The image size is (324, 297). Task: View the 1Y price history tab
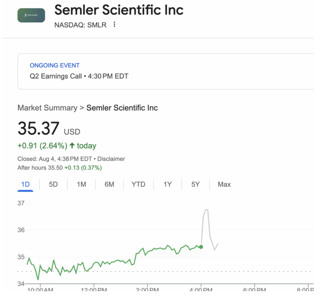(167, 184)
